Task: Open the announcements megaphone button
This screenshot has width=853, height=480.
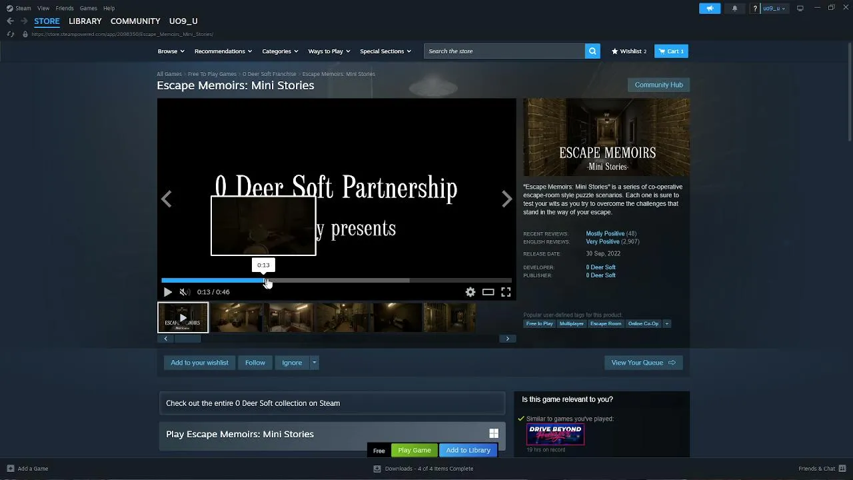Action: click(710, 8)
